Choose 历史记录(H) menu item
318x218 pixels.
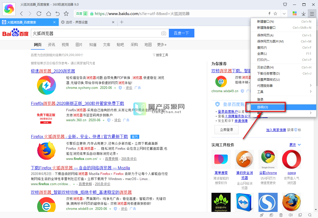(284, 67)
